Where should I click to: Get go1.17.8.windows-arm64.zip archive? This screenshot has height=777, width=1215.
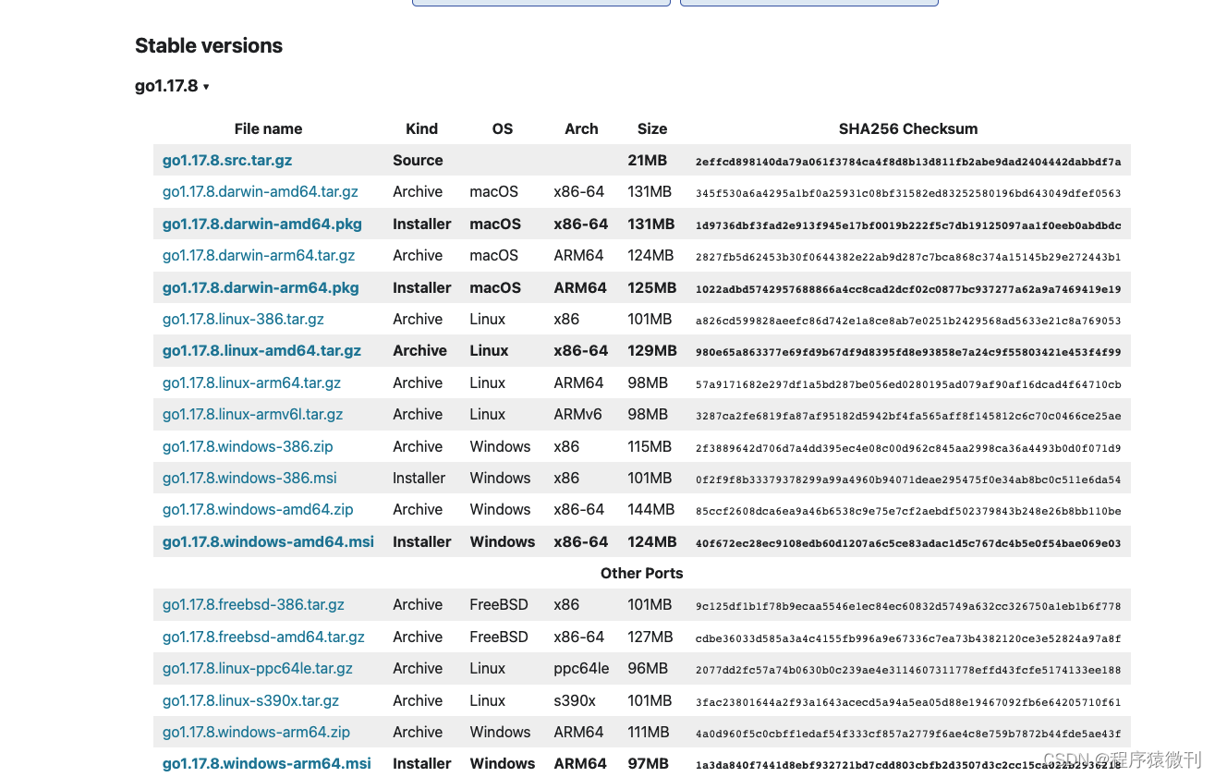pyautogui.click(x=256, y=733)
